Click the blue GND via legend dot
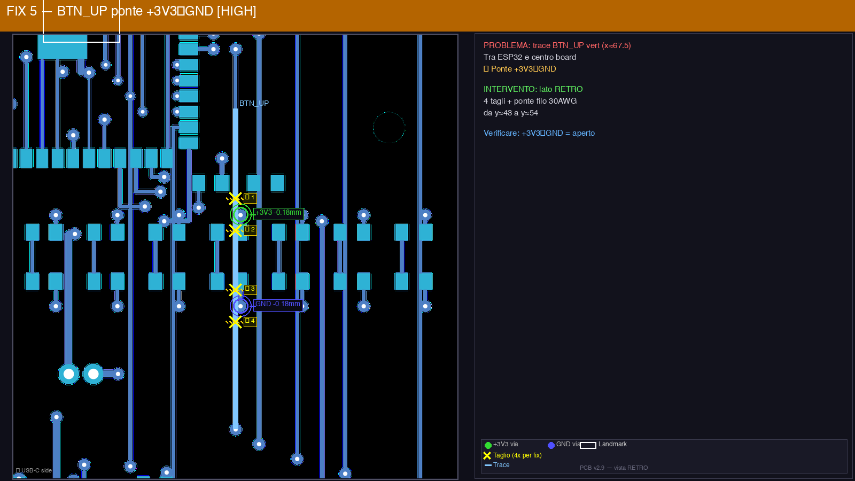The image size is (855, 481). click(551, 445)
